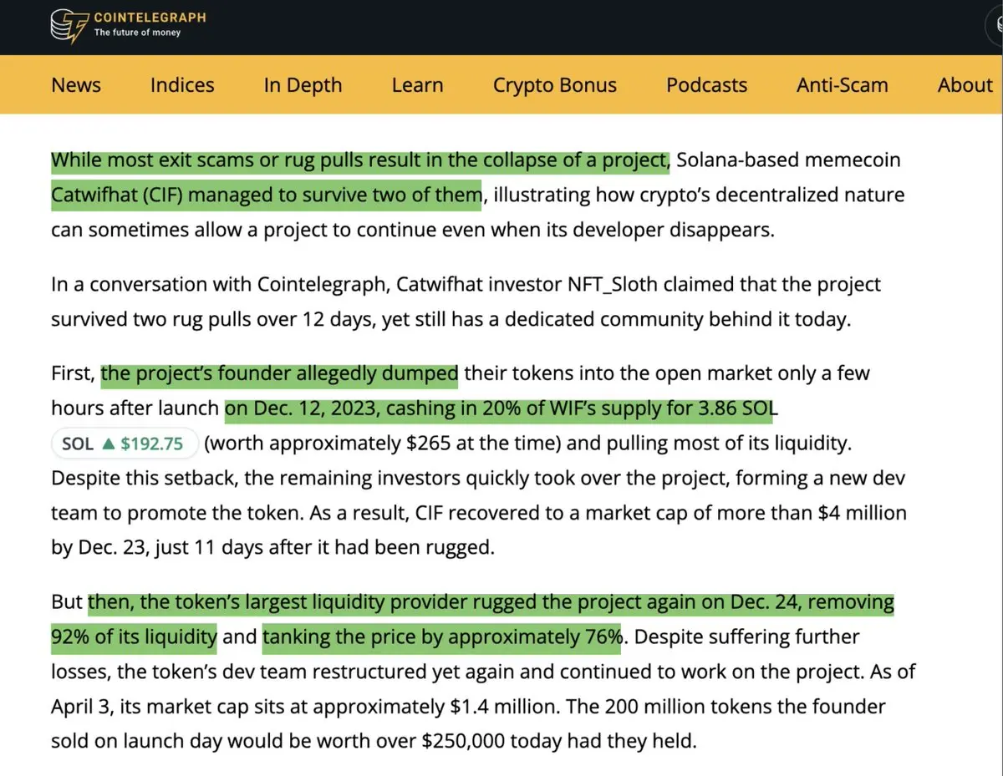Click highlighted "92% of its liquidity"

click(x=134, y=637)
